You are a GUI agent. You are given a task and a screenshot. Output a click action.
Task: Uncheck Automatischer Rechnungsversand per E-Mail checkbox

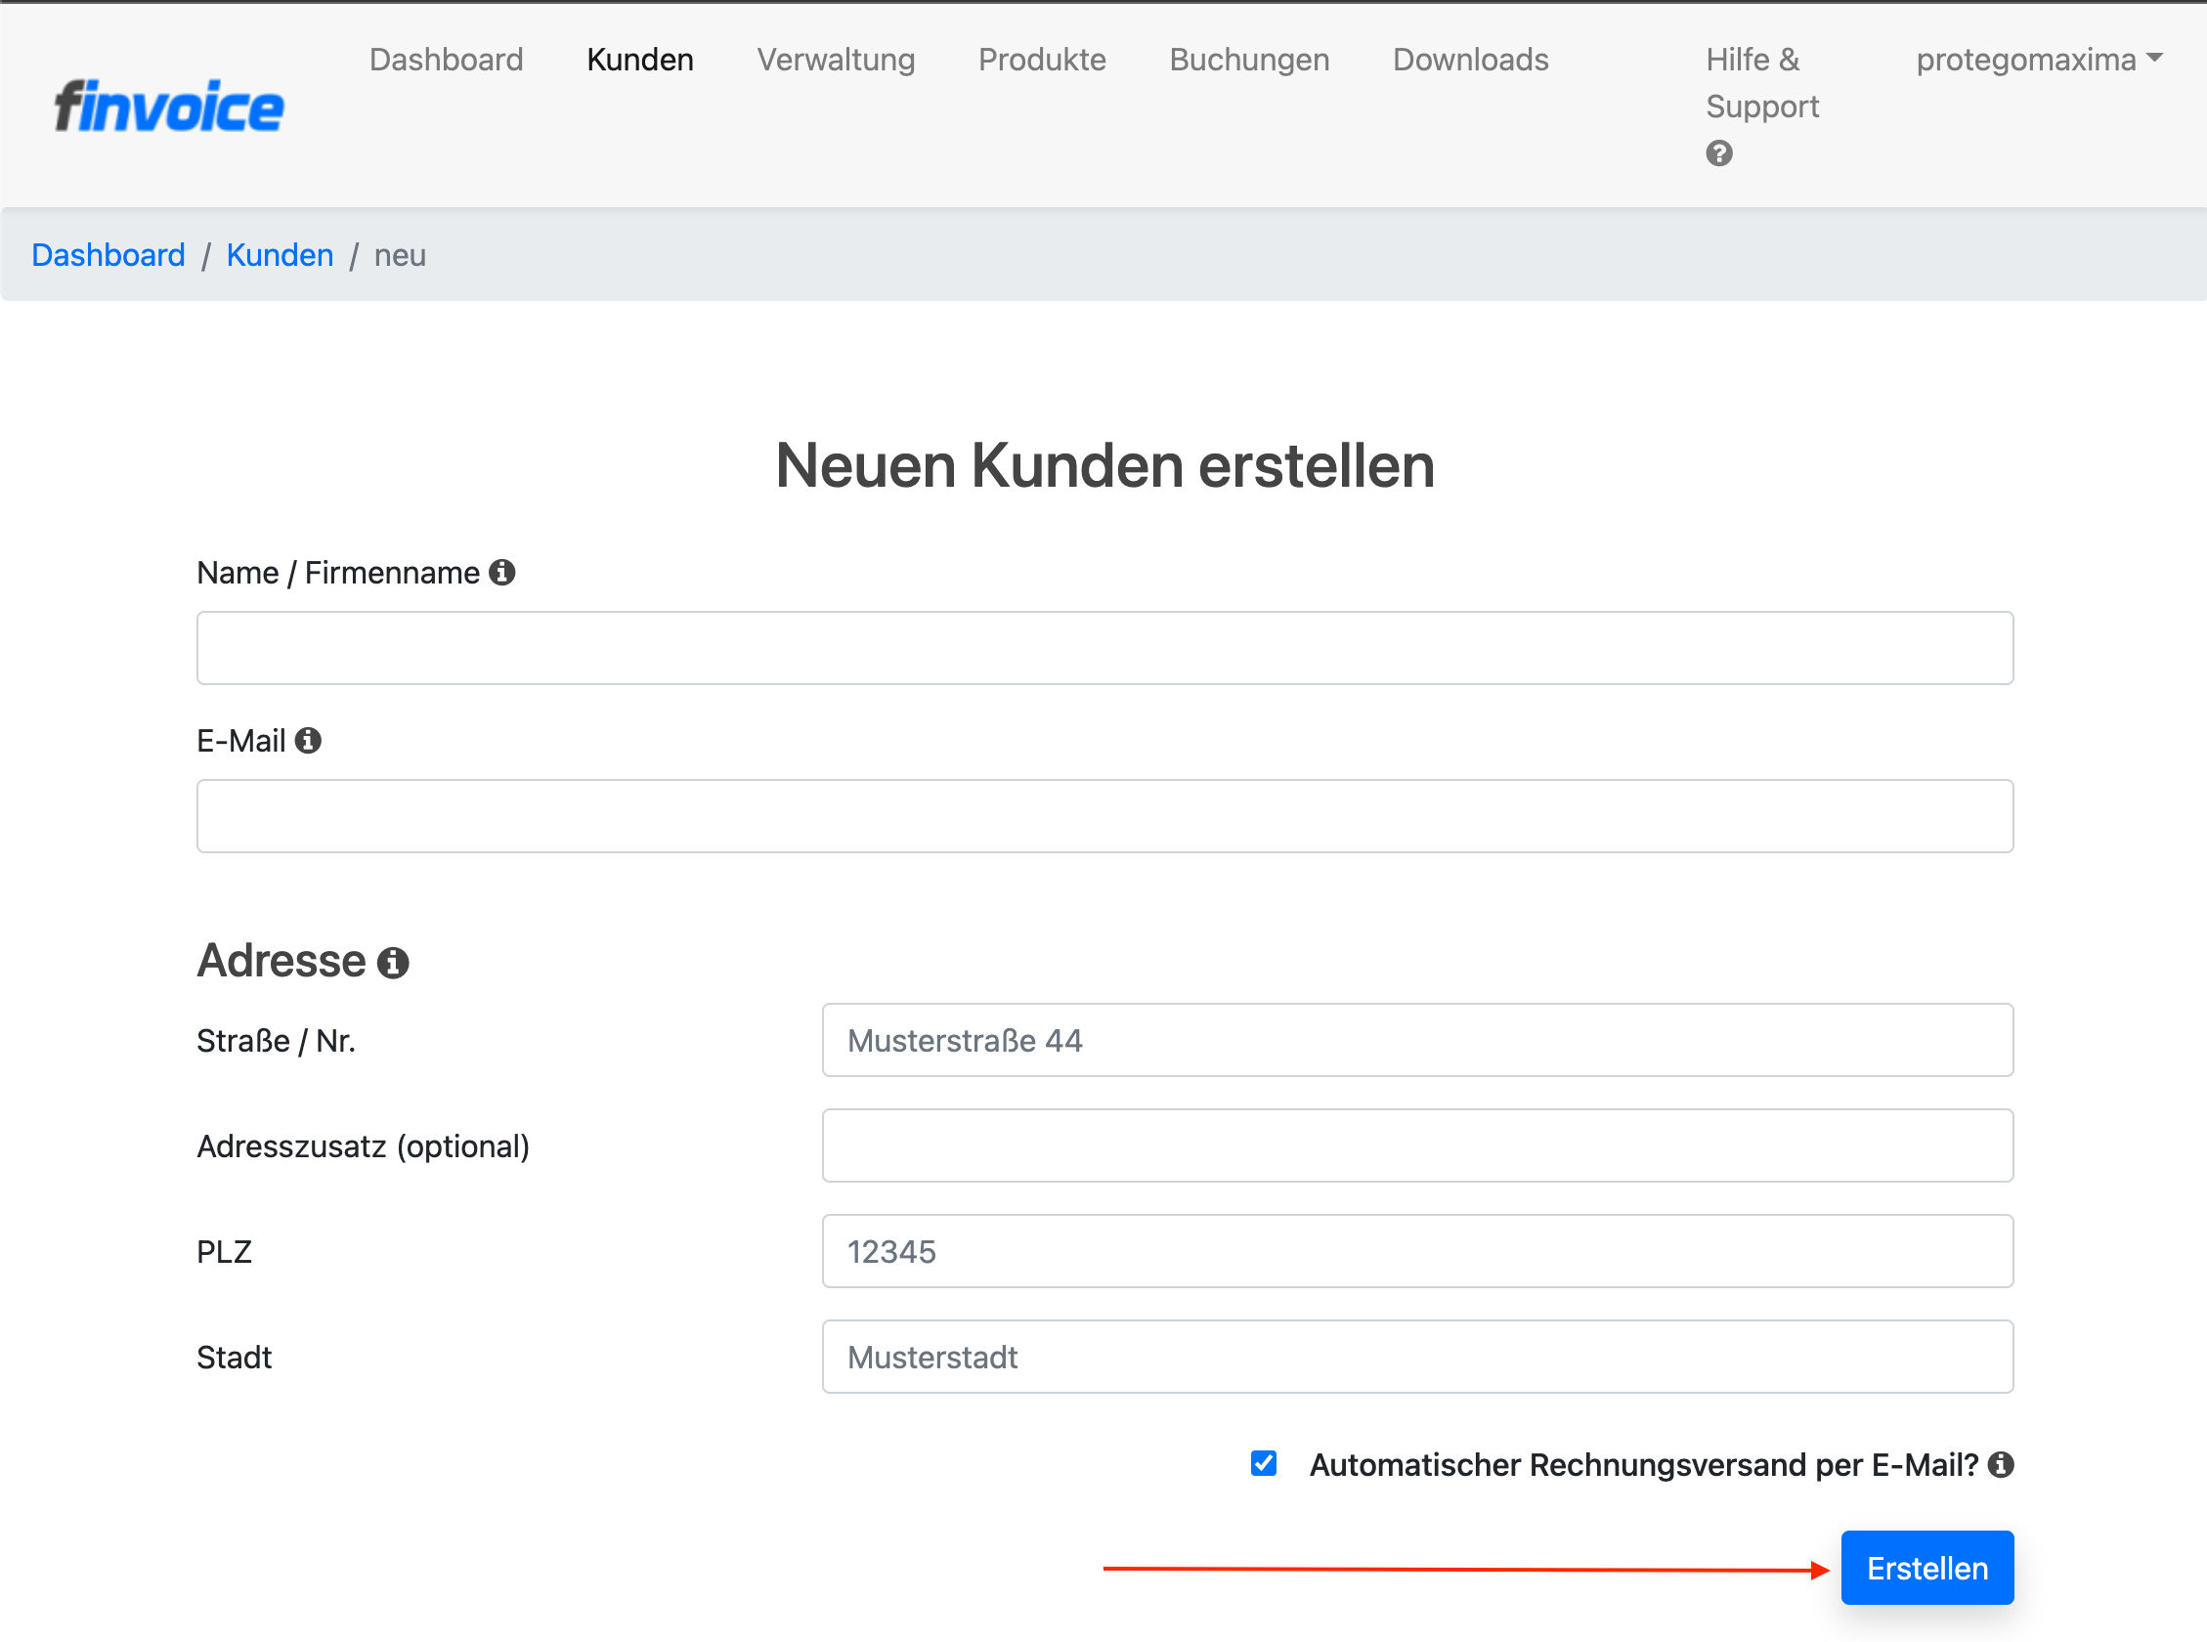1263,1463
